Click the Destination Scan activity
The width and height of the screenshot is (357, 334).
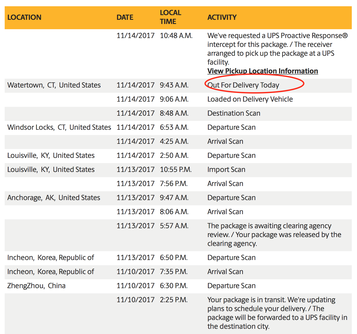point(234,113)
